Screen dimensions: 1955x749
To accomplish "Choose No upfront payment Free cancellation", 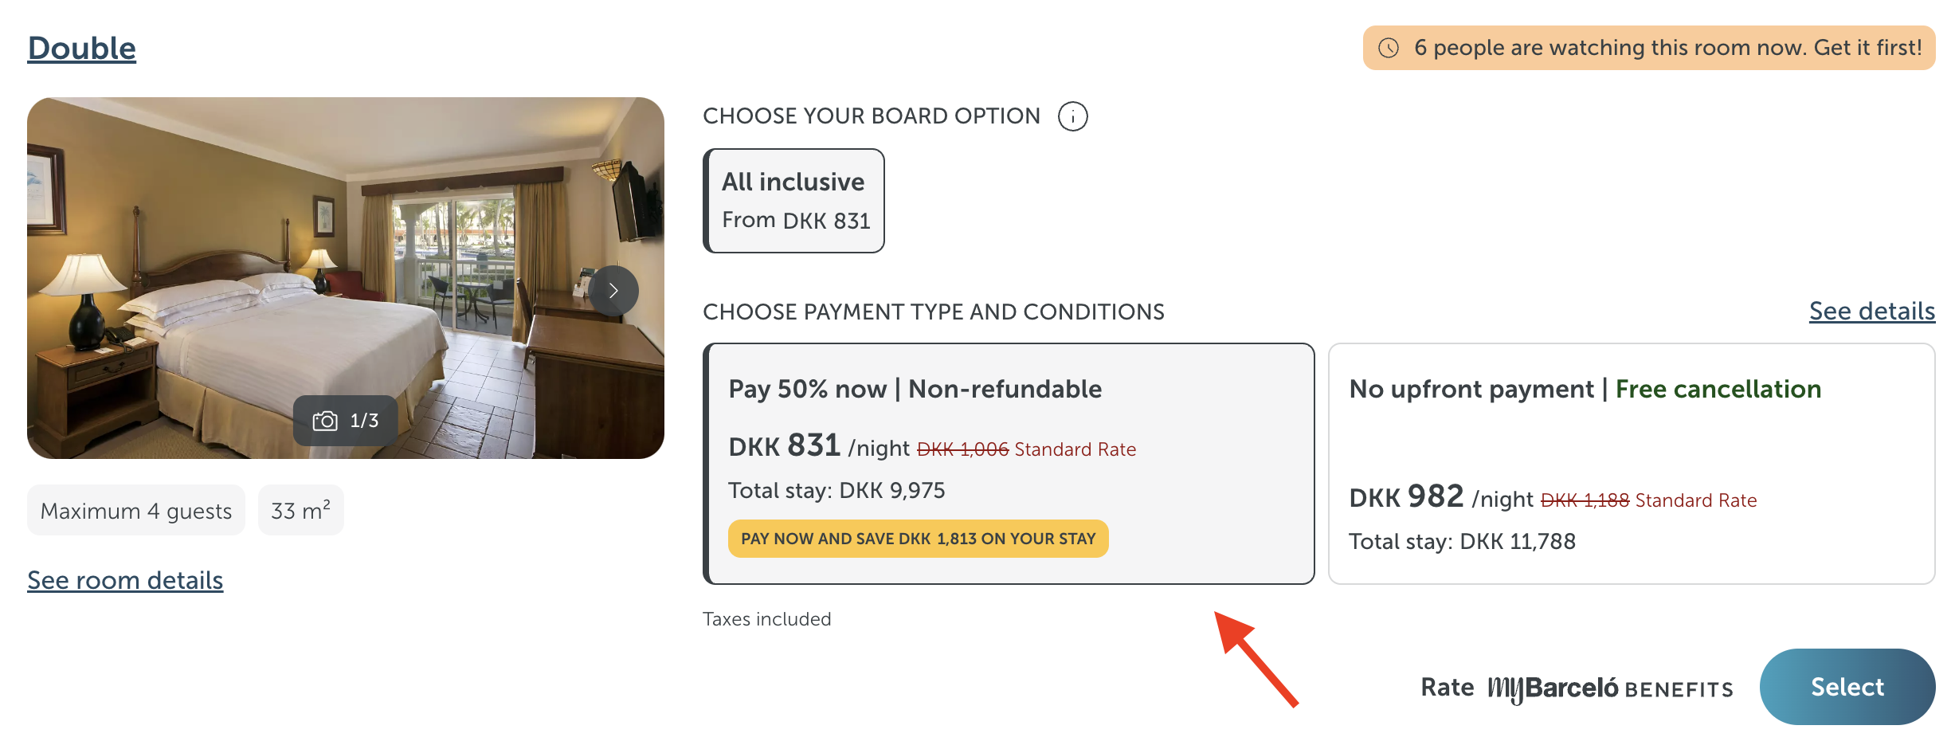I will [x=1631, y=464].
